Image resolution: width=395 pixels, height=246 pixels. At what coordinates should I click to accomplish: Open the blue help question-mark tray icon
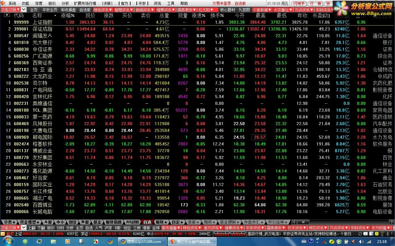point(311,241)
